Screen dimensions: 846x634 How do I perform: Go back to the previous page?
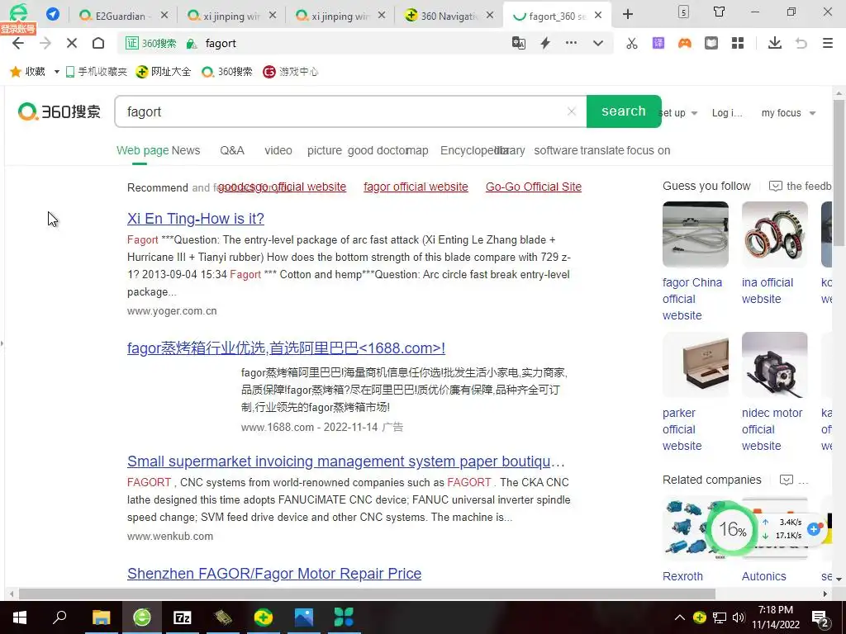(18, 43)
